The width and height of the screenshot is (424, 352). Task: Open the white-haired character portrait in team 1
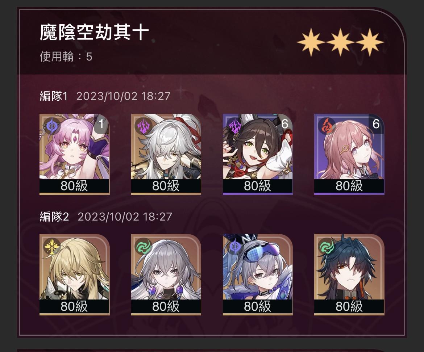tap(166, 154)
